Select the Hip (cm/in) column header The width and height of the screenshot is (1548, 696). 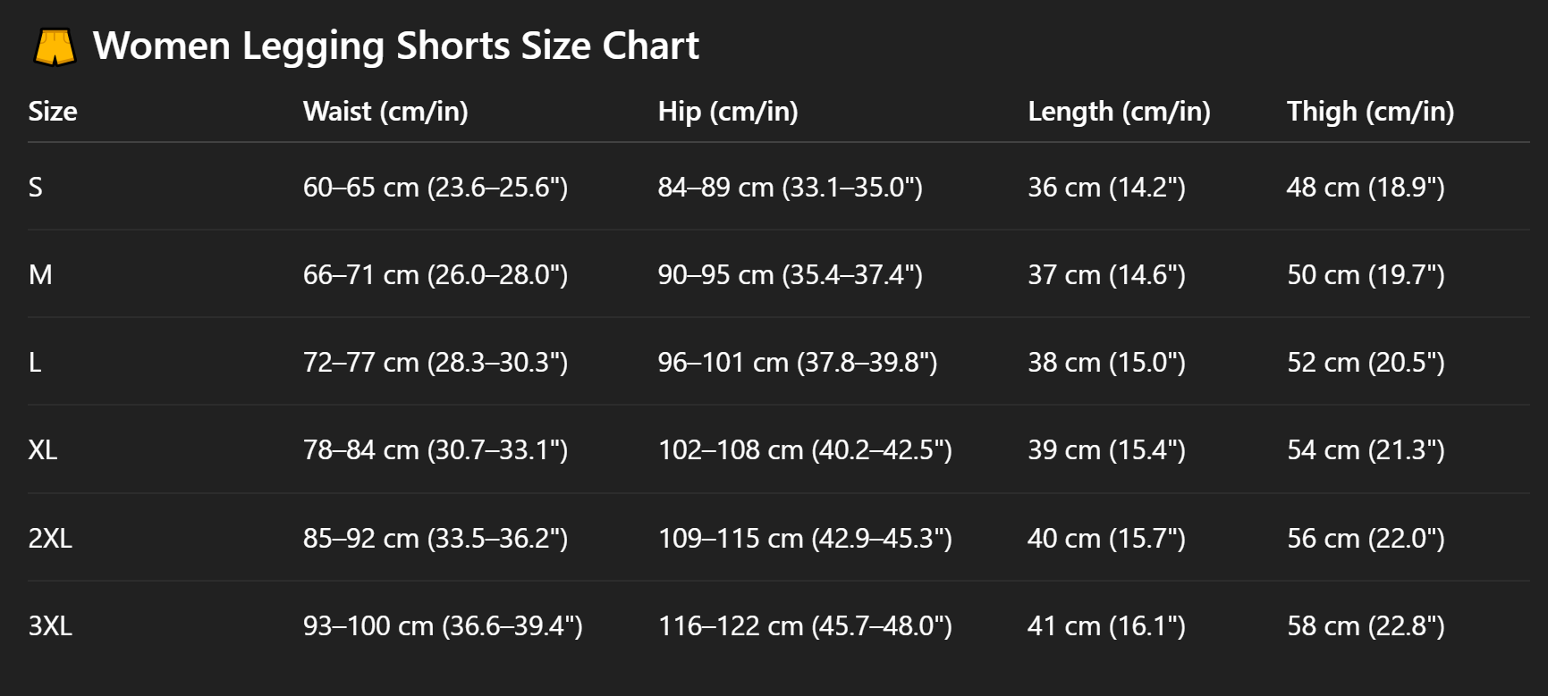tap(728, 111)
